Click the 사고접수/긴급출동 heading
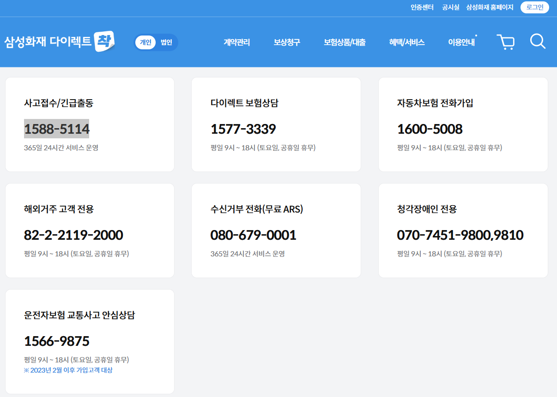Screen dimensions: 557x397 pyautogui.click(x=59, y=103)
